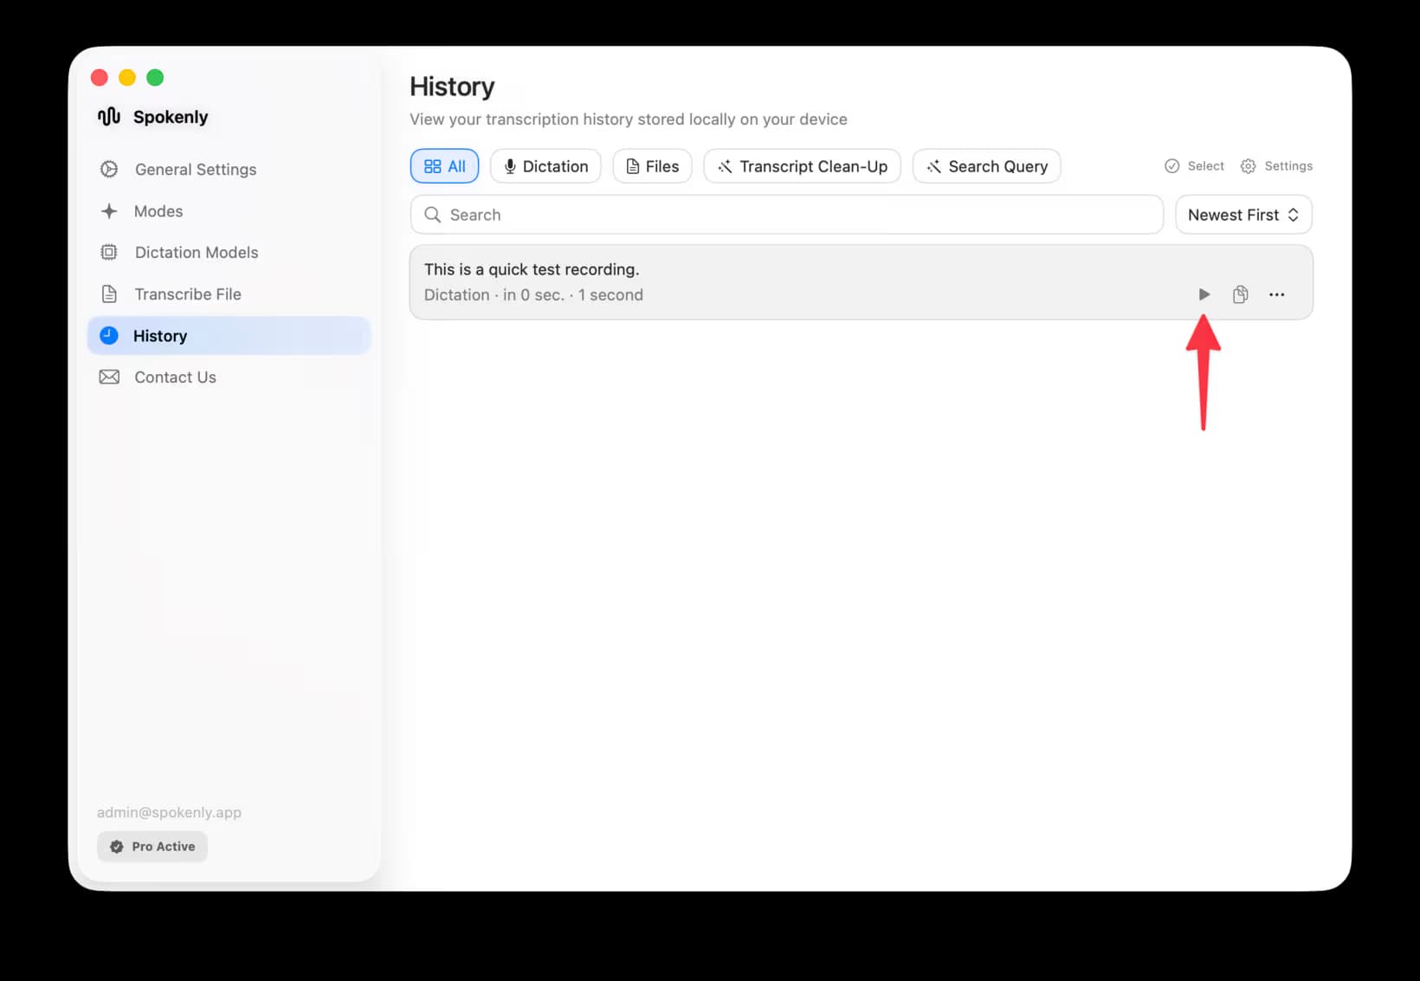The height and width of the screenshot is (981, 1420).
Task: Click the magnifier icon in search
Action: (x=433, y=215)
